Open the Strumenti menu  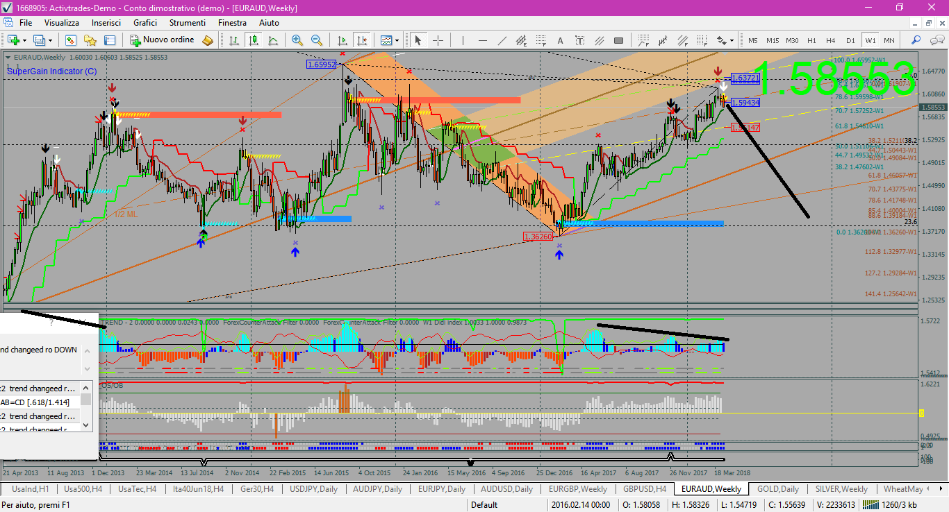[187, 22]
